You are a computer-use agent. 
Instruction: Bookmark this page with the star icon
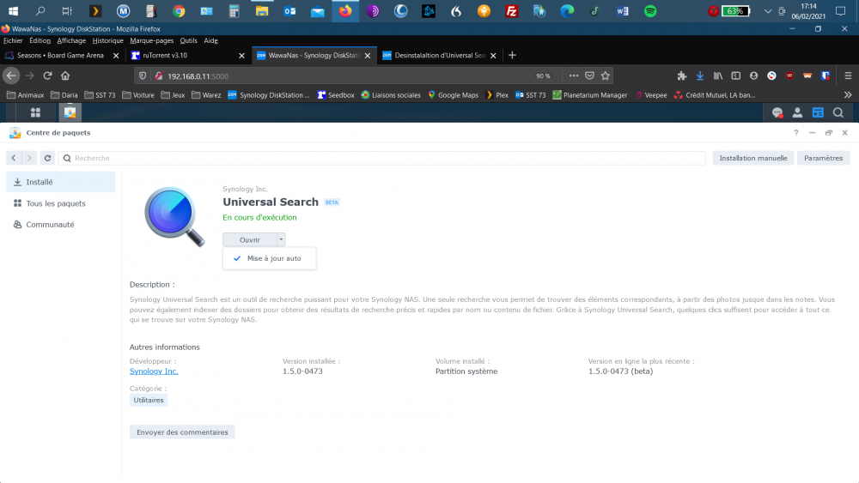(606, 76)
